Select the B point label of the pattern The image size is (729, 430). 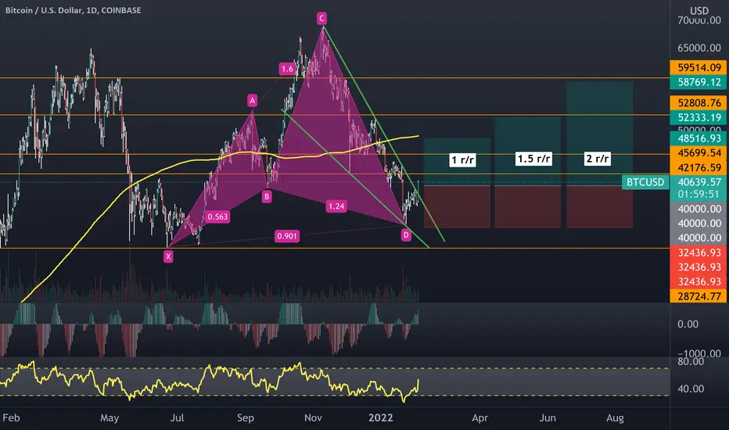pos(267,197)
